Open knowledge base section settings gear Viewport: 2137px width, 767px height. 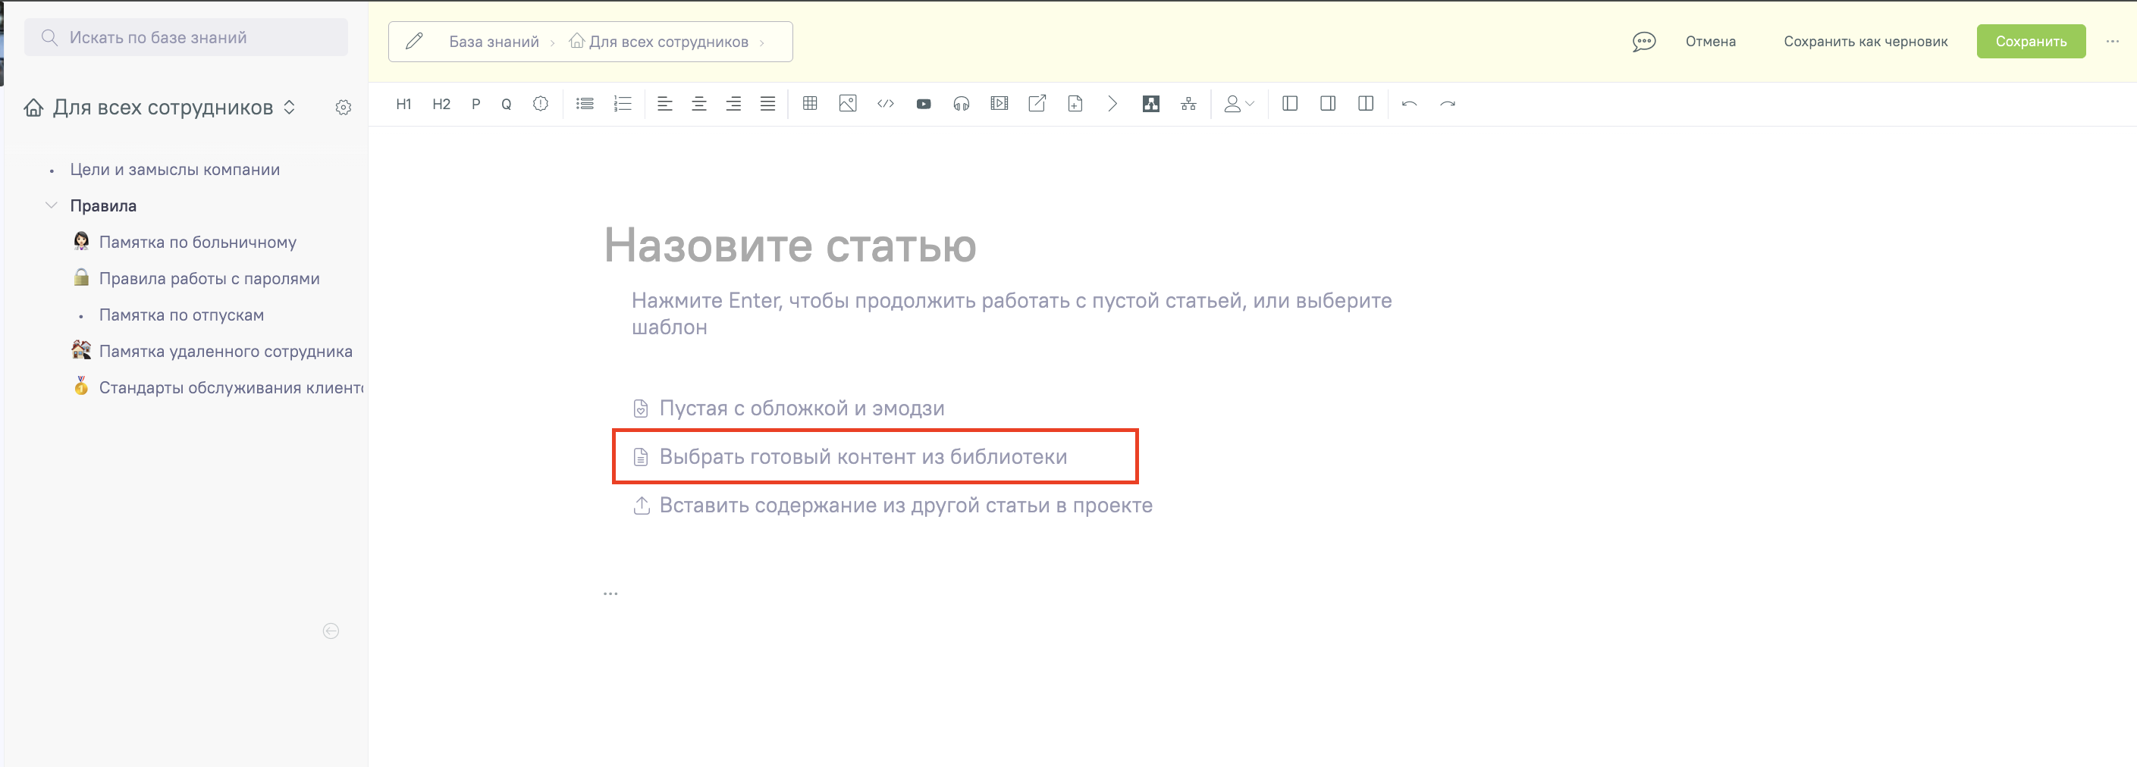[344, 107]
